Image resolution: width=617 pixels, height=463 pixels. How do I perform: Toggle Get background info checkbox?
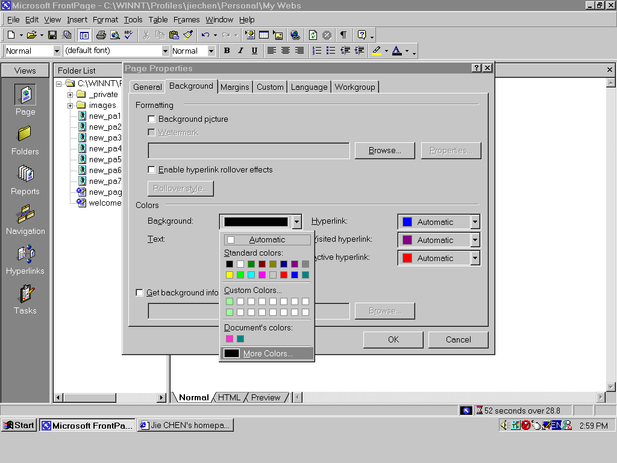pyautogui.click(x=140, y=293)
